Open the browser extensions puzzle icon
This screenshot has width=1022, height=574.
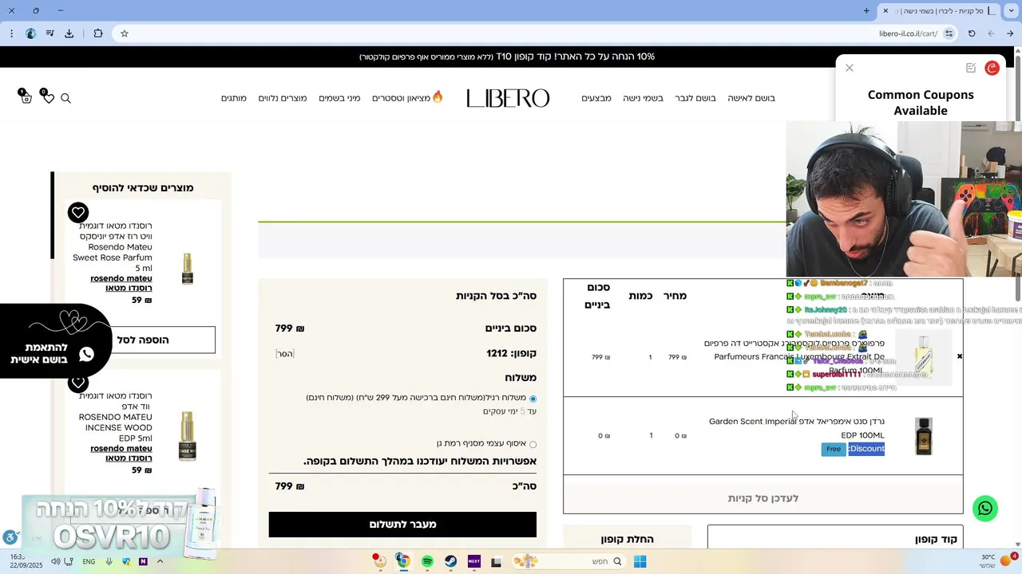point(98,33)
